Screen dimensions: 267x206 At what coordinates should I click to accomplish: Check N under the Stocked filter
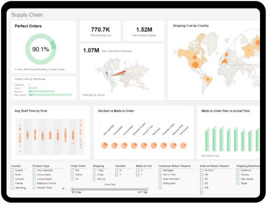116,170
